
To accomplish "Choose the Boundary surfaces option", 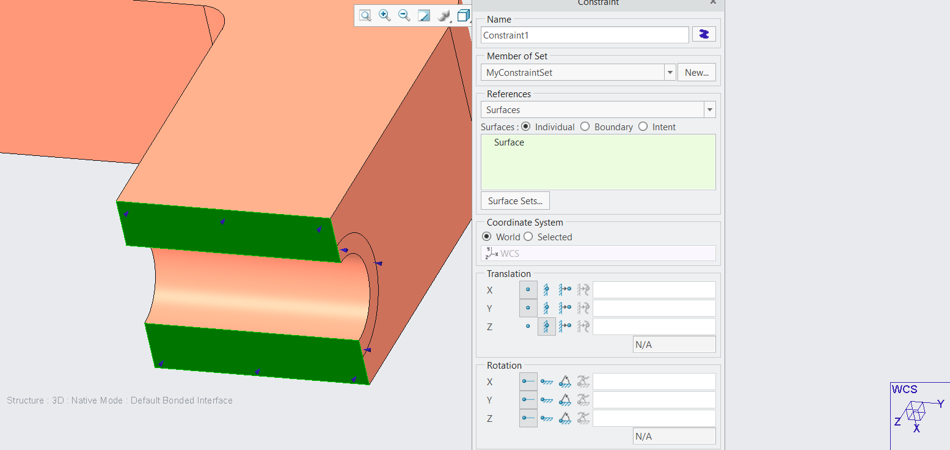I will click(585, 127).
